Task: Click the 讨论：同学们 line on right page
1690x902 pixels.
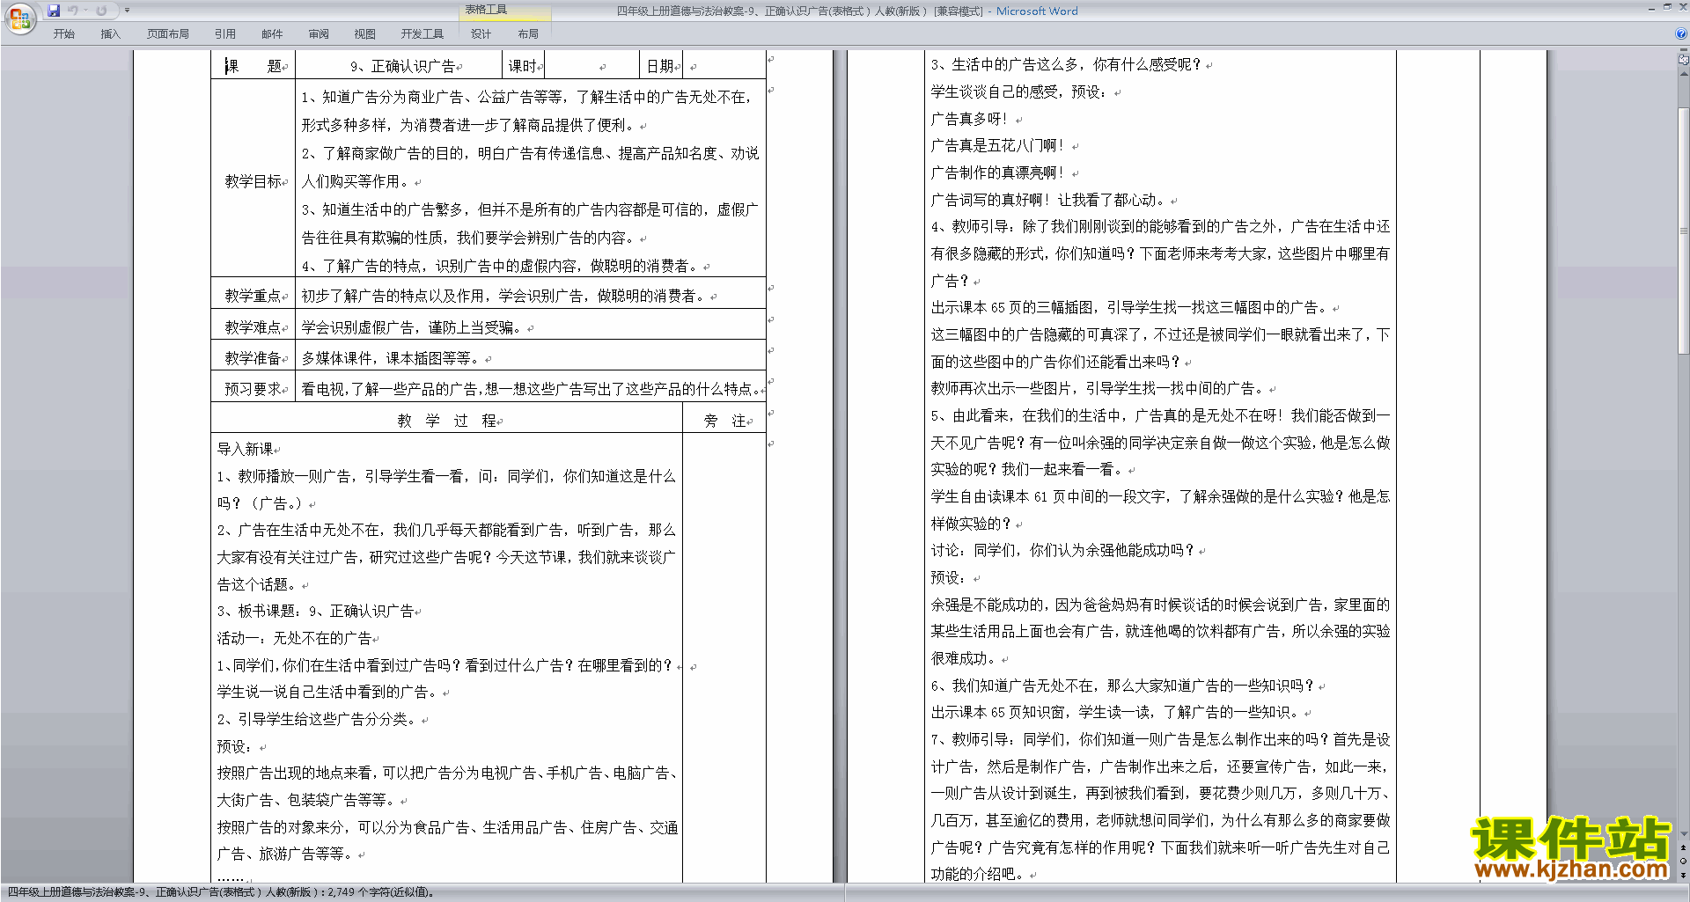Action: pos(1063,550)
